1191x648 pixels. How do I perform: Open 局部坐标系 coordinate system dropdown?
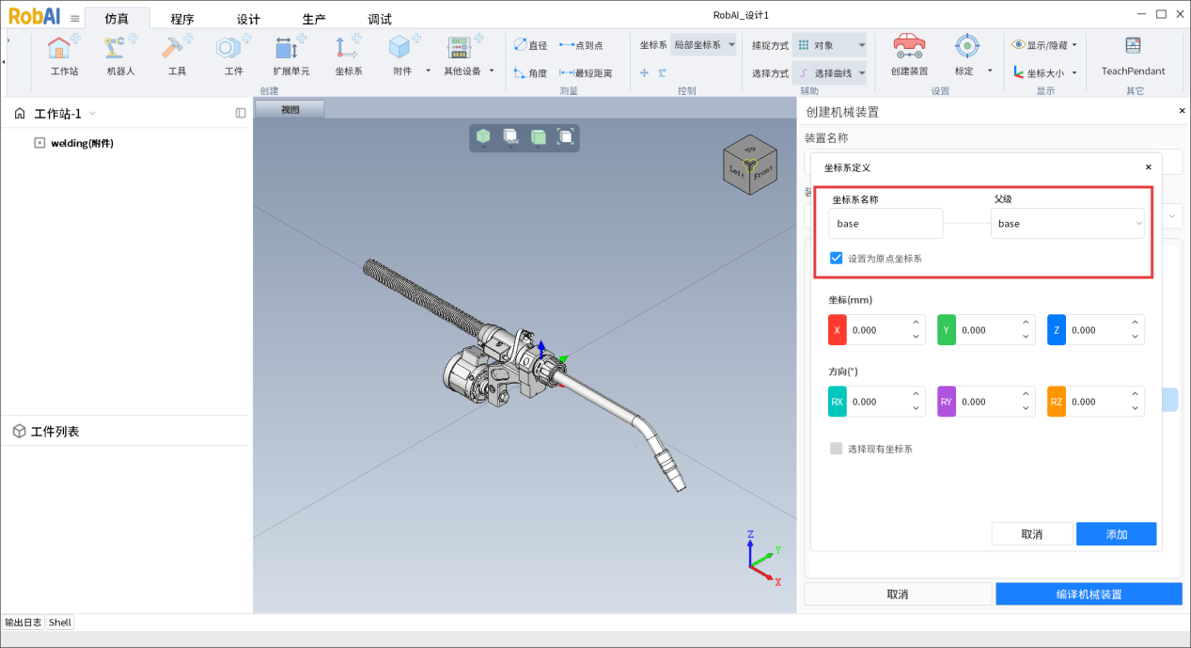704,45
